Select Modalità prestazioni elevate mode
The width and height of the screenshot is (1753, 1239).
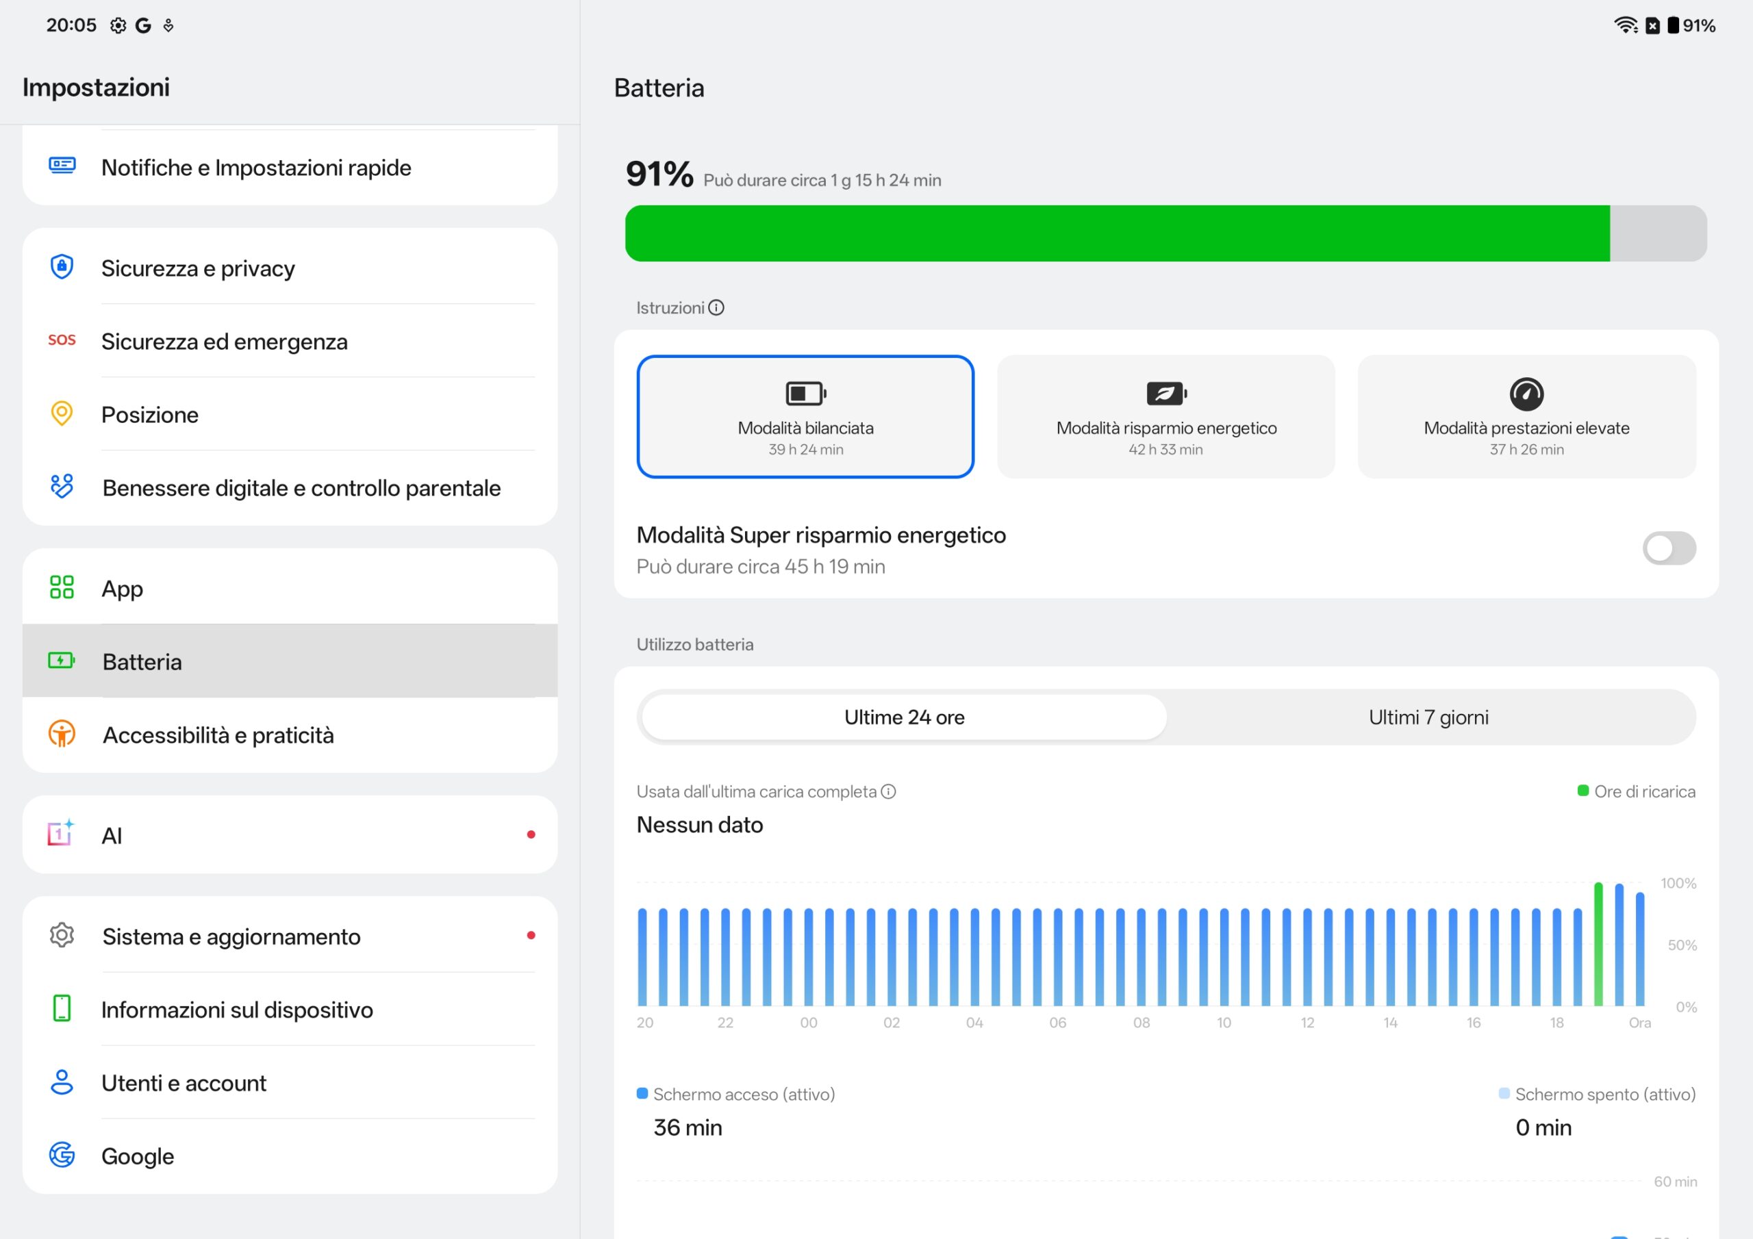[1526, 417]
